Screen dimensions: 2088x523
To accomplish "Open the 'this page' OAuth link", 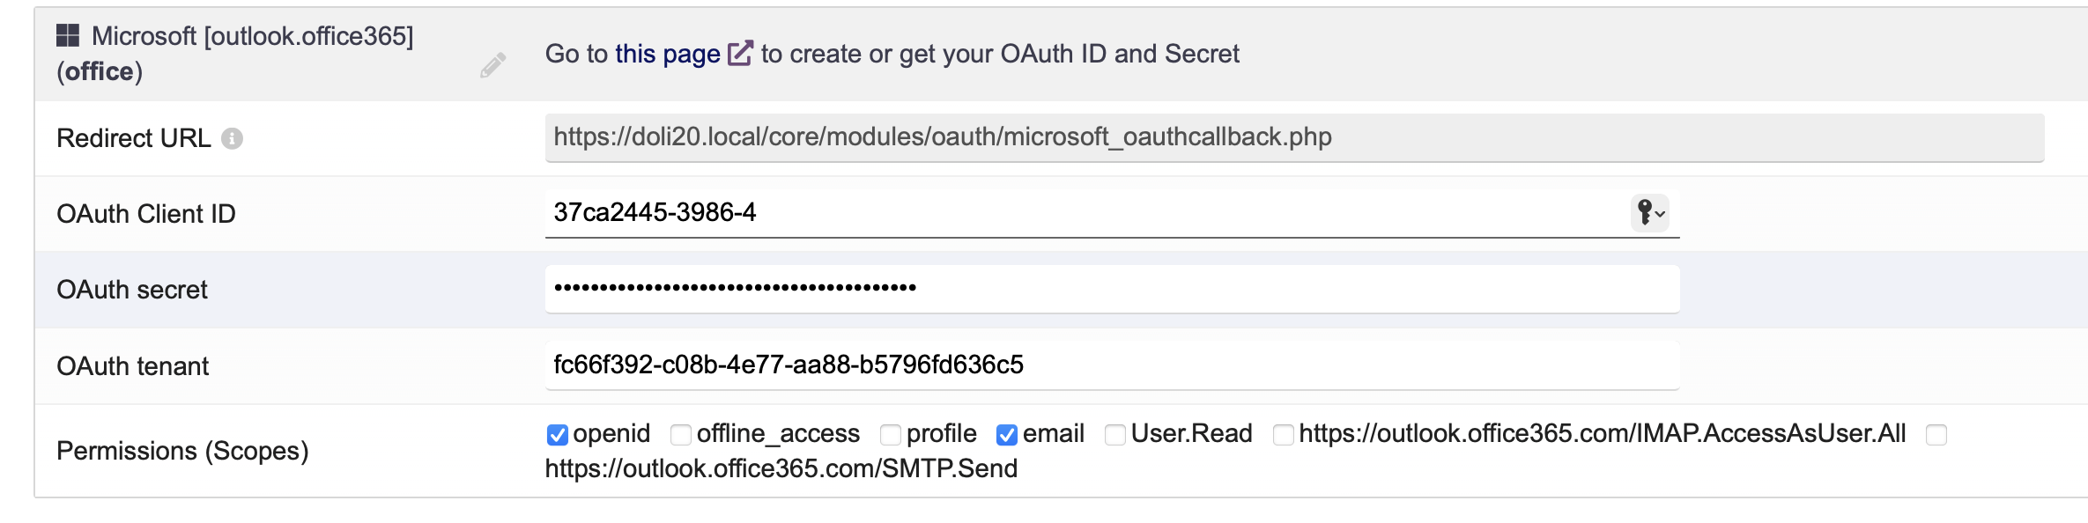I will coord(668,54).
